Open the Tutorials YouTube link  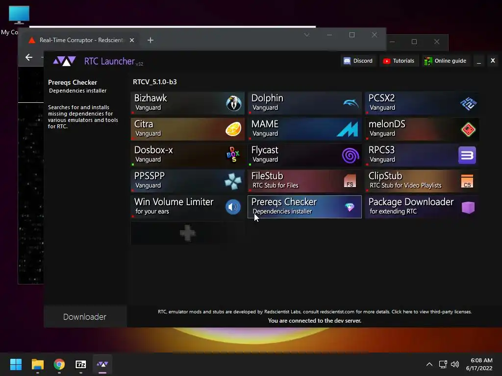point(399,61)
